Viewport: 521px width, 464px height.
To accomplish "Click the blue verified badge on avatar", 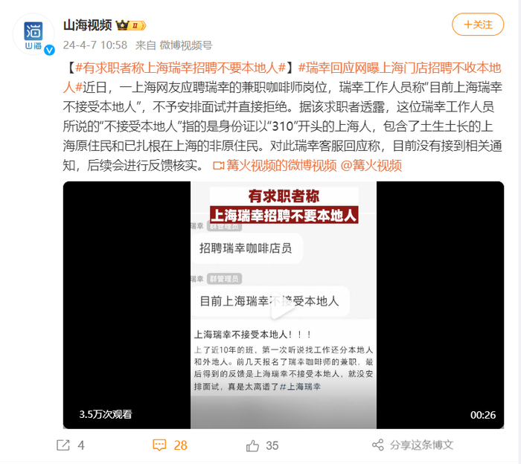I will (50, 50).
